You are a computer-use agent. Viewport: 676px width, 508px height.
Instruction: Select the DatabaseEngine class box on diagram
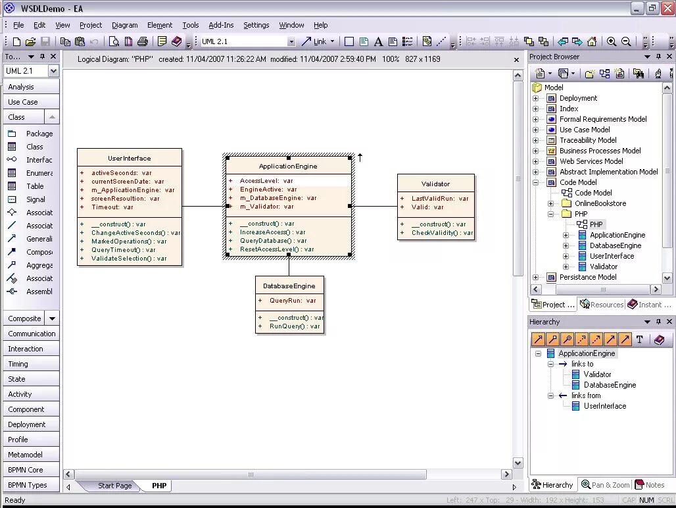pos(289,305)
